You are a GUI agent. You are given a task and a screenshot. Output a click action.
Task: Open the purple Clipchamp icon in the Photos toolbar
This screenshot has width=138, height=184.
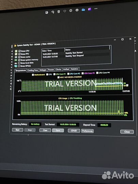coord(90,9)
